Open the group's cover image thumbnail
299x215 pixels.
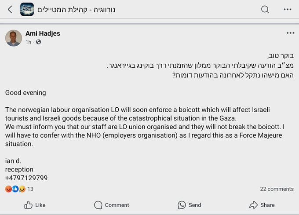27,9
